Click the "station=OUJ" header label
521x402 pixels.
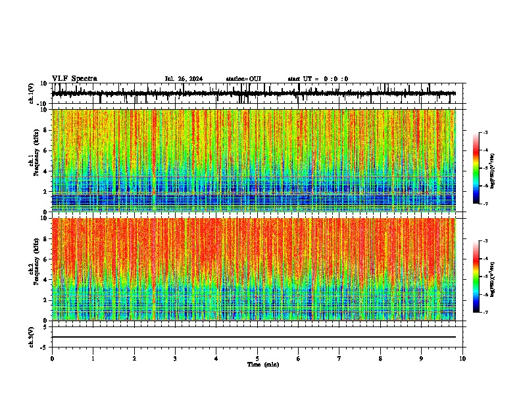[243, 79]
